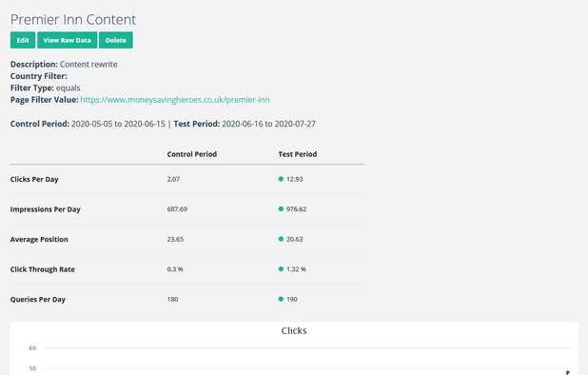Click the test value 976.62

pos(297,209)
